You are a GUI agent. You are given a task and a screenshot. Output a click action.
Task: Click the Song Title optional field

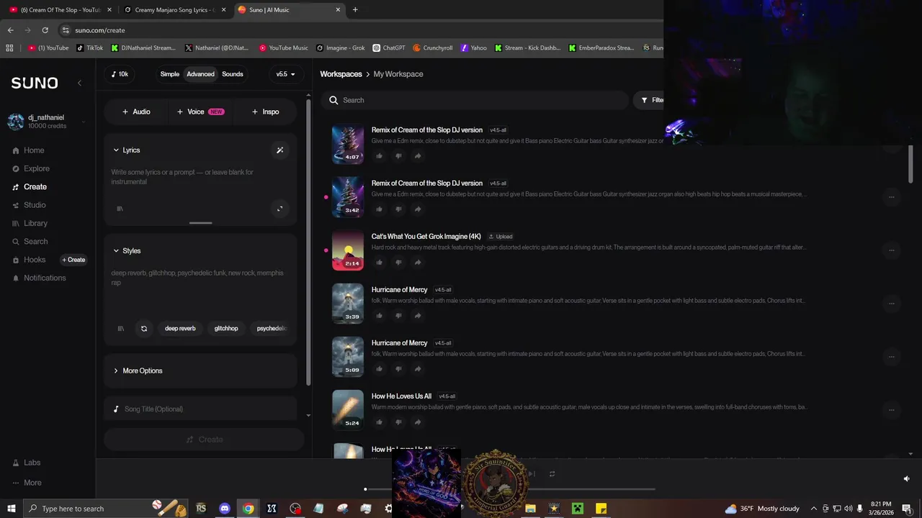(x=200, y=409)
